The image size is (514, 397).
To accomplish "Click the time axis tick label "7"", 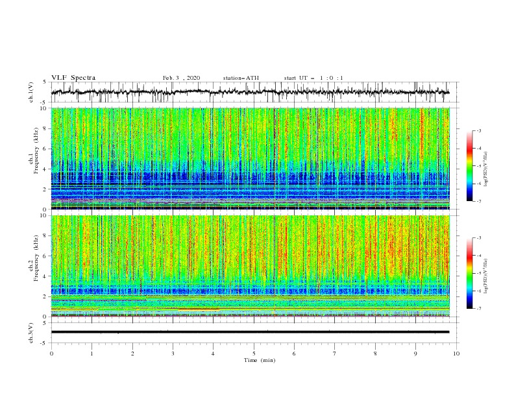I will click(335, 354).
